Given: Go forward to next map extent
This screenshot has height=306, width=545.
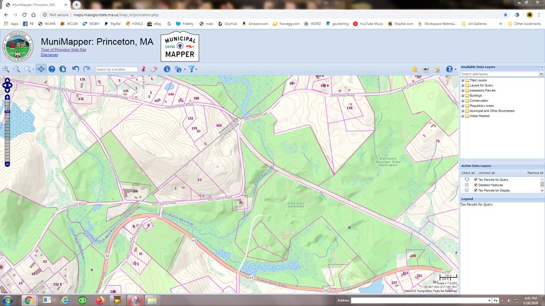Looking at the screenshot, I should pos(87,69).
